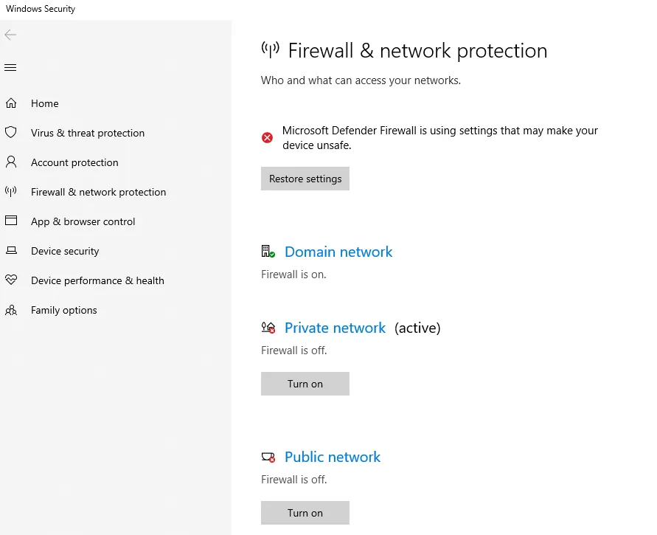Click the back arrow icon
This screenshot has height=535, width=657.
[x=10, y=35]
